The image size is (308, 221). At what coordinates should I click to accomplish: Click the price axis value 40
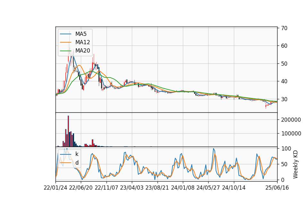tap(284, 81)
